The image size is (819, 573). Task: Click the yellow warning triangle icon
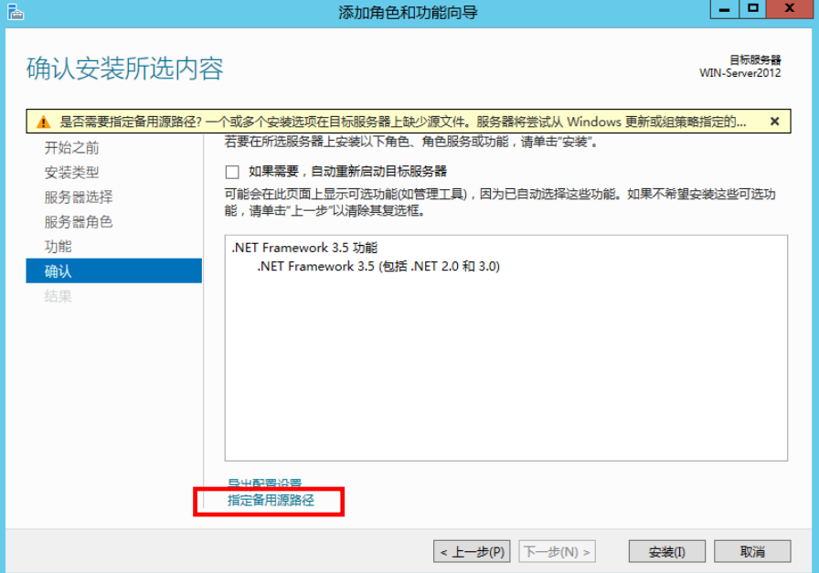[x=43, y=122]
